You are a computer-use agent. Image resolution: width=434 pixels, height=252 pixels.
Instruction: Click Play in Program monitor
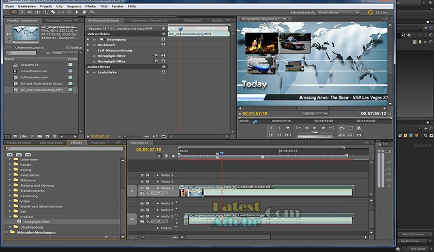(315, 128)
